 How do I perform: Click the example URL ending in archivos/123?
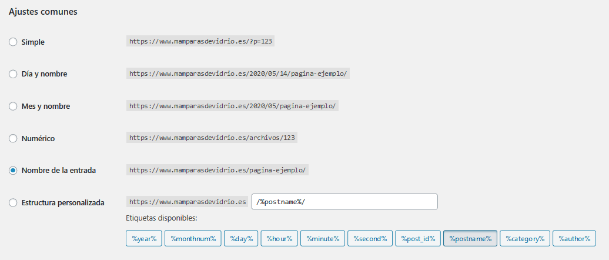click(212, 138)
